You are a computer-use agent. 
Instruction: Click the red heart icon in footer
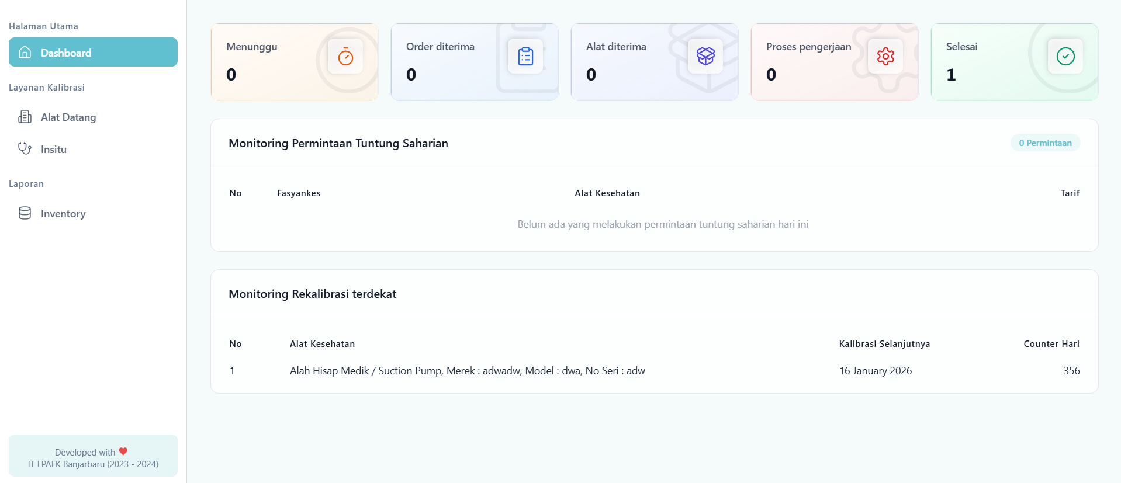(x=123, y=451)
